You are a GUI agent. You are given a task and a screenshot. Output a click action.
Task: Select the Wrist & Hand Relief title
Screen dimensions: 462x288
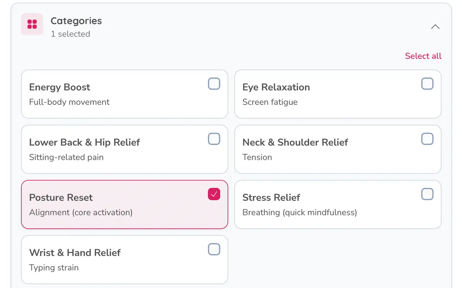click(75, 252)
